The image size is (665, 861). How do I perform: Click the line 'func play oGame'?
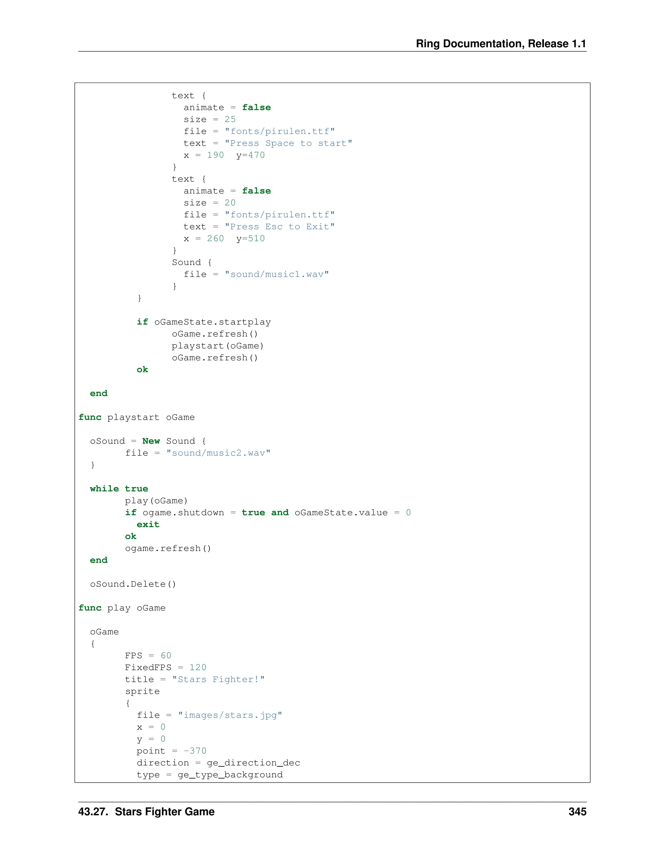point(122,608)
